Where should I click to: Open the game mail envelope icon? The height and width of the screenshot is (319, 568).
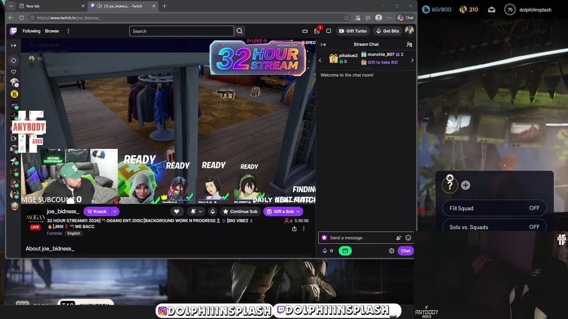pos(492,10)
